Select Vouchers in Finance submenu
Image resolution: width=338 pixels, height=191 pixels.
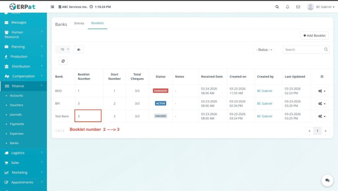(17, 105)
